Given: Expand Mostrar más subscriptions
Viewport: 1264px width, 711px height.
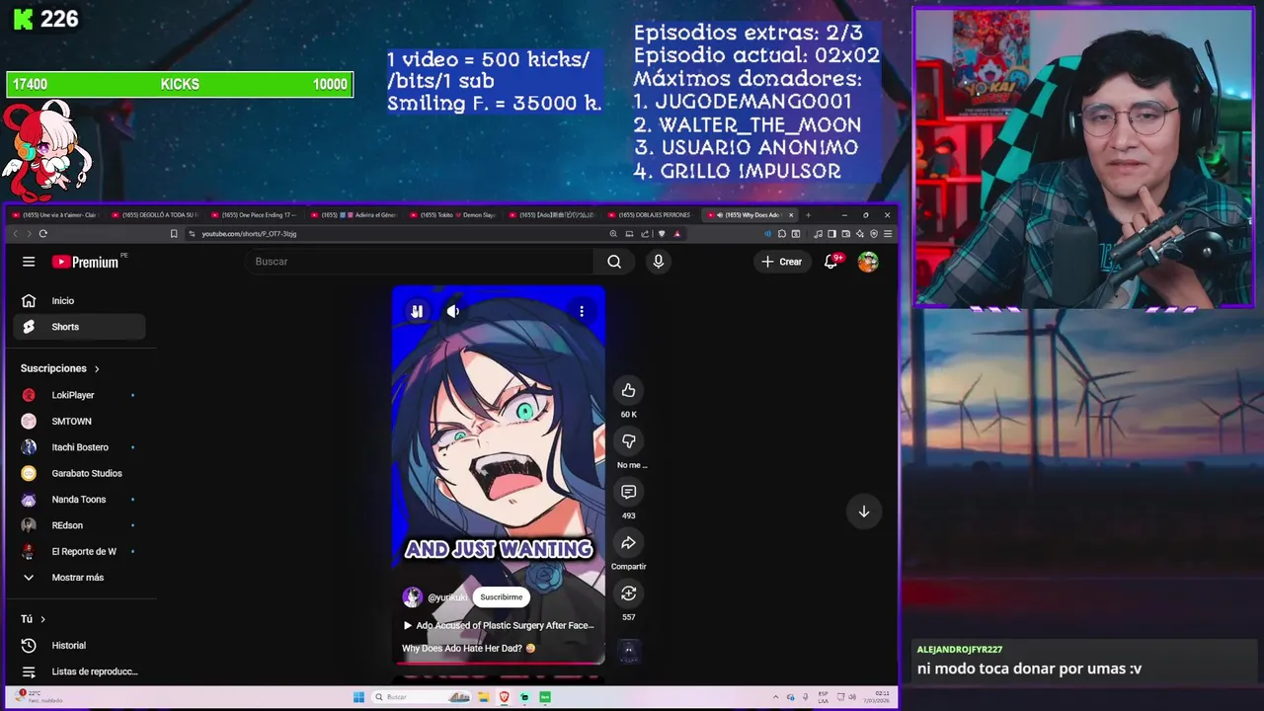Looking at the screenshot, I should (x=79, y=578).
